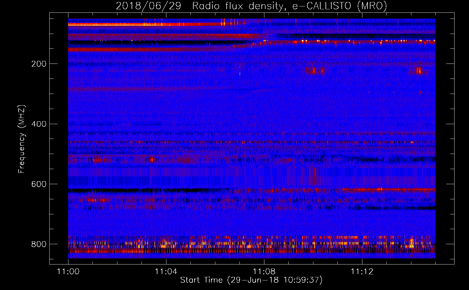
Task: Click the 600 frequency tick label
Action: [x=39, y=184]
